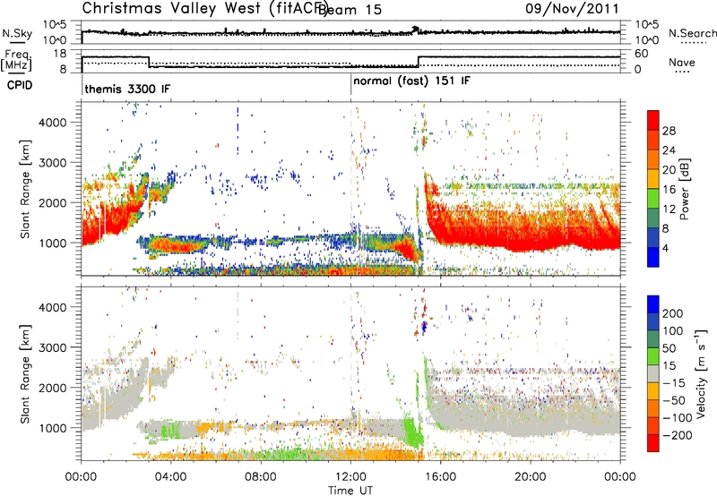717x496 pixels.
Task: Click the noise spike near 15:00 in sky panel
Action: 415,30
